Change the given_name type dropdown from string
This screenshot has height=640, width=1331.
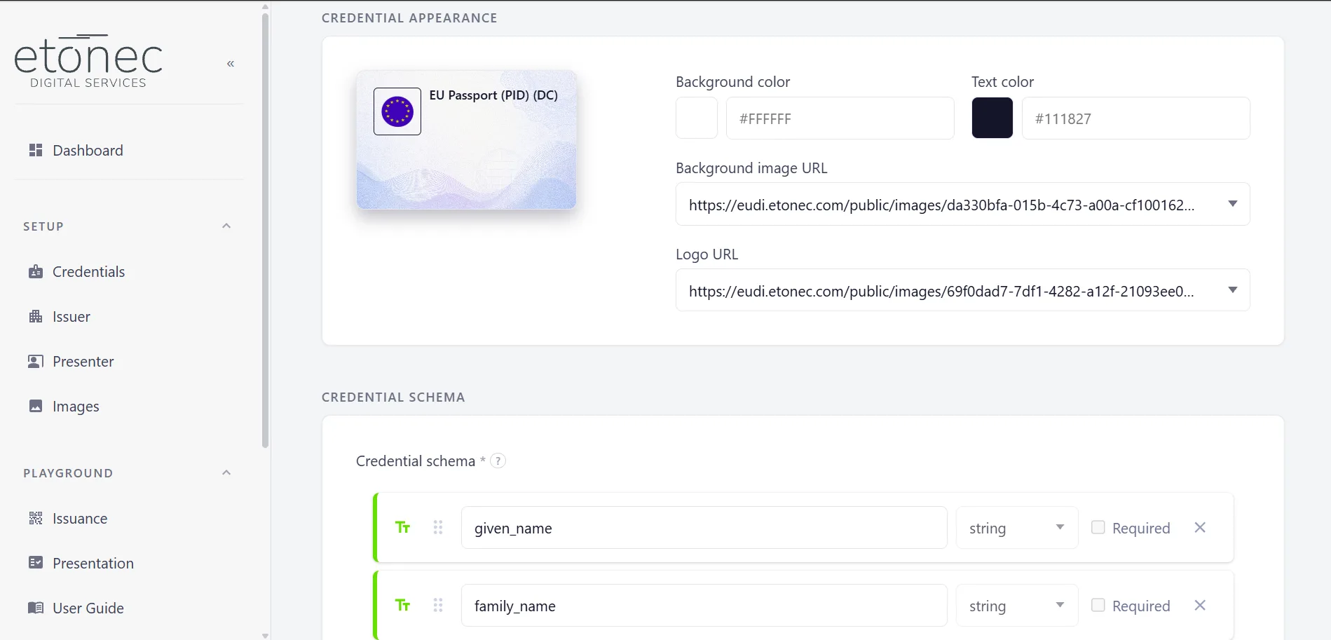pyautogui.click(x=1017, y=528)
